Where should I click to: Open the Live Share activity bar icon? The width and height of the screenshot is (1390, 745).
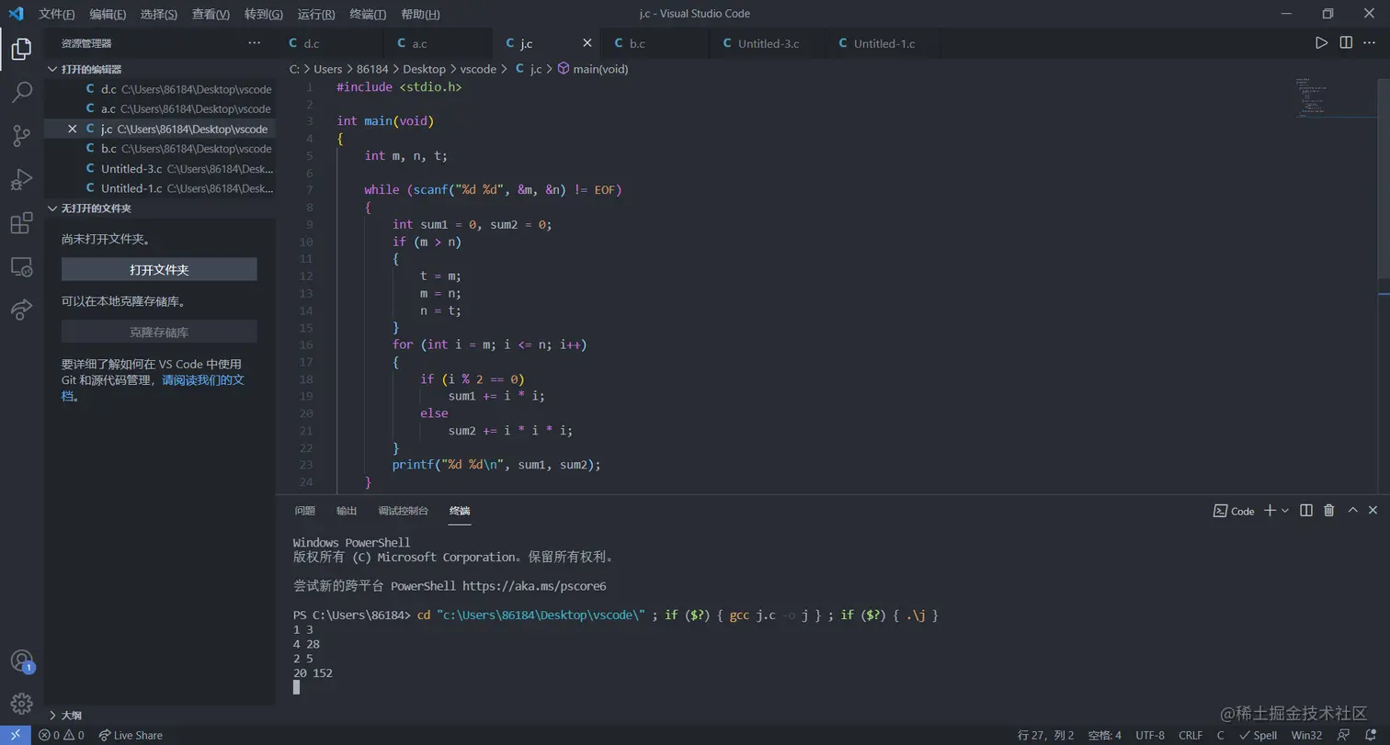21,310
